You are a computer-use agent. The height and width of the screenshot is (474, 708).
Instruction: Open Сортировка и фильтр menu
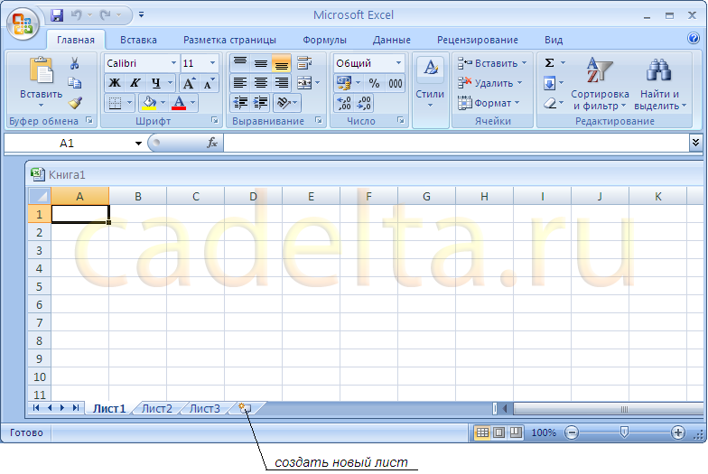[600, 85]
